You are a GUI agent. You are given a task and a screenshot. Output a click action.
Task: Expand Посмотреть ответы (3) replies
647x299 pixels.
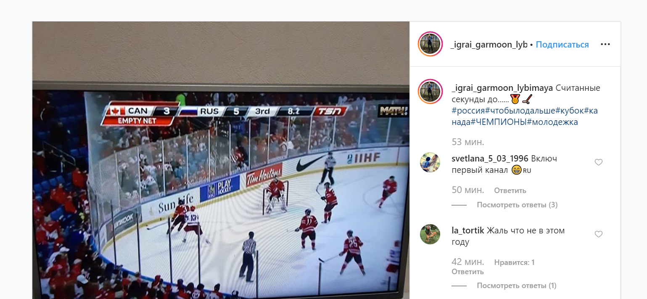517,205
